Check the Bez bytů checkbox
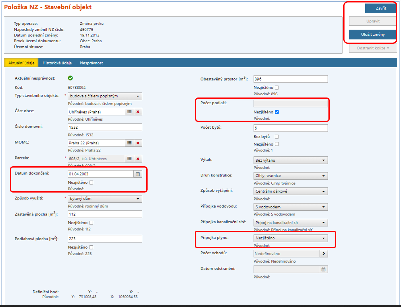 [277, 137]
